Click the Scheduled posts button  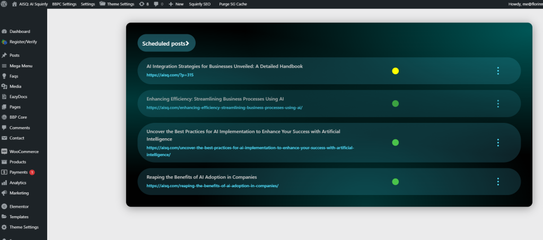click(x=166, y=43)
